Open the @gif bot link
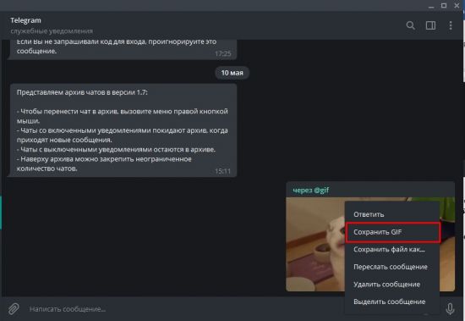465x321 pixels. [321, 191]
